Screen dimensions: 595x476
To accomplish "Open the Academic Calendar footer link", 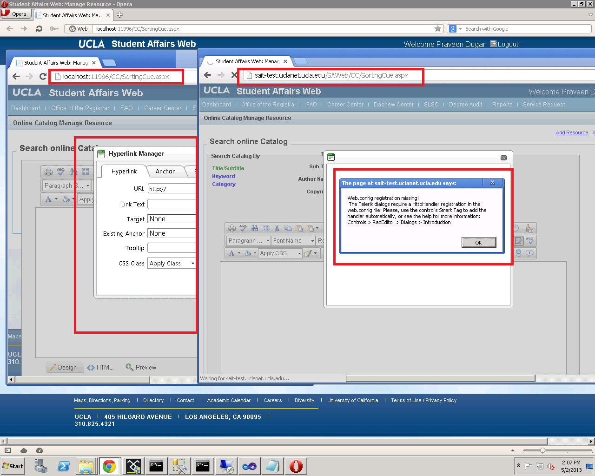I will pos(229,400).
